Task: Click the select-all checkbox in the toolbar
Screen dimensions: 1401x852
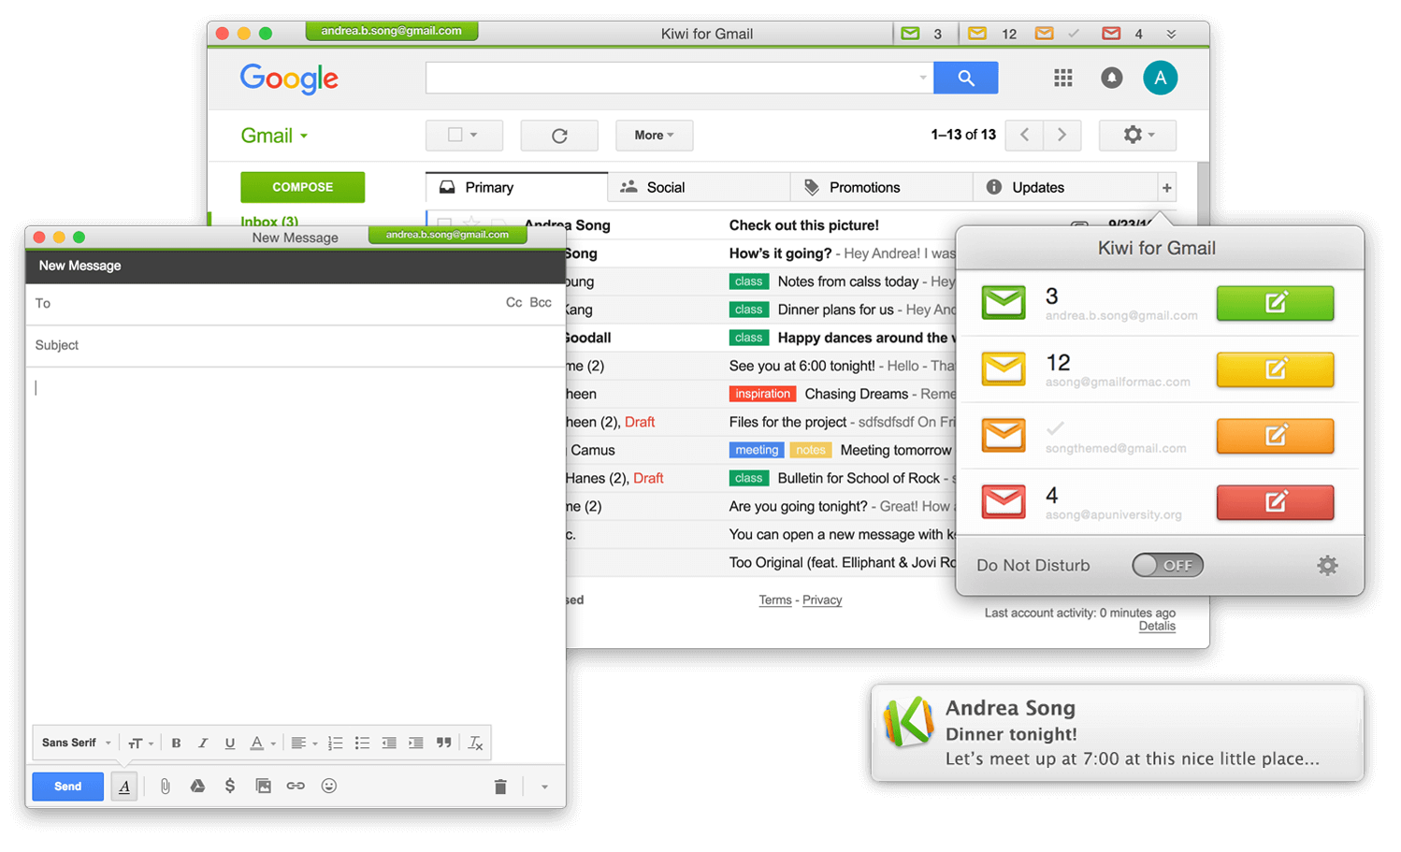Action: point(455,136)
